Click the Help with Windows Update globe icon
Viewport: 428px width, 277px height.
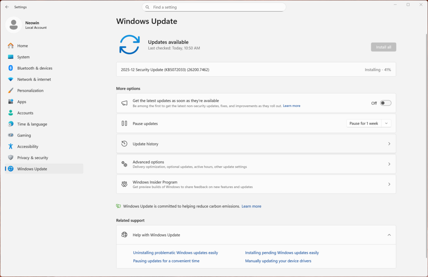point(124,235)
